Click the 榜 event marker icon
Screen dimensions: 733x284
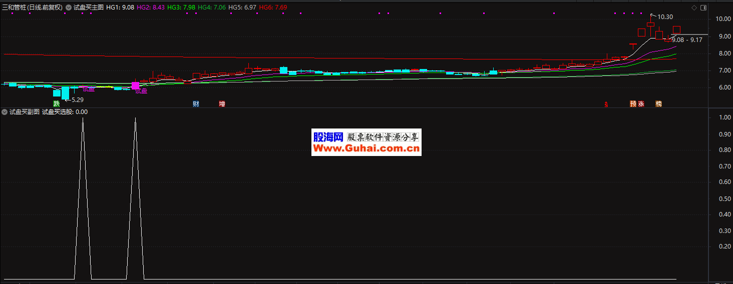(x=658, y=104)
